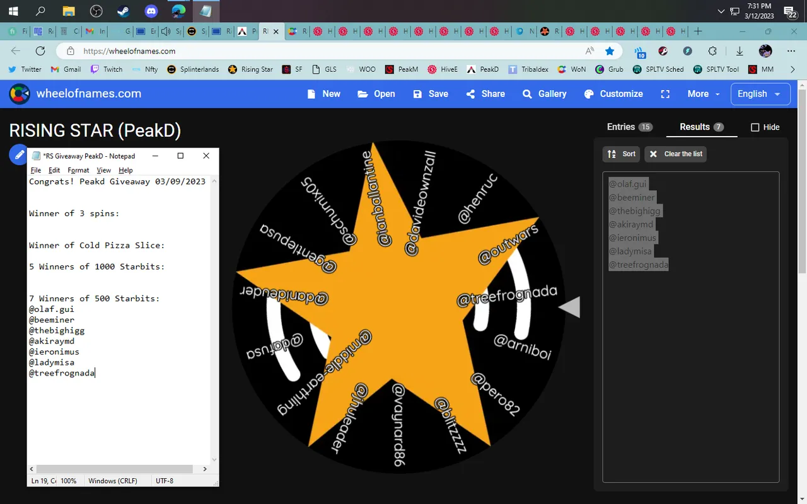Click 'Winner of Cold Pizza Slice:' text

tap(96, 245)
